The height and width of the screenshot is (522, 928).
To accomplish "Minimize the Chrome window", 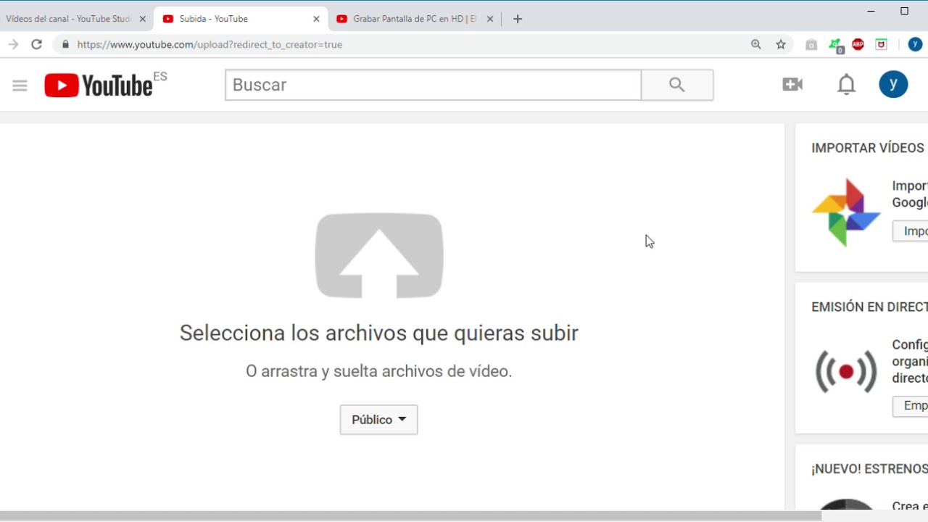I will (871, 11).
